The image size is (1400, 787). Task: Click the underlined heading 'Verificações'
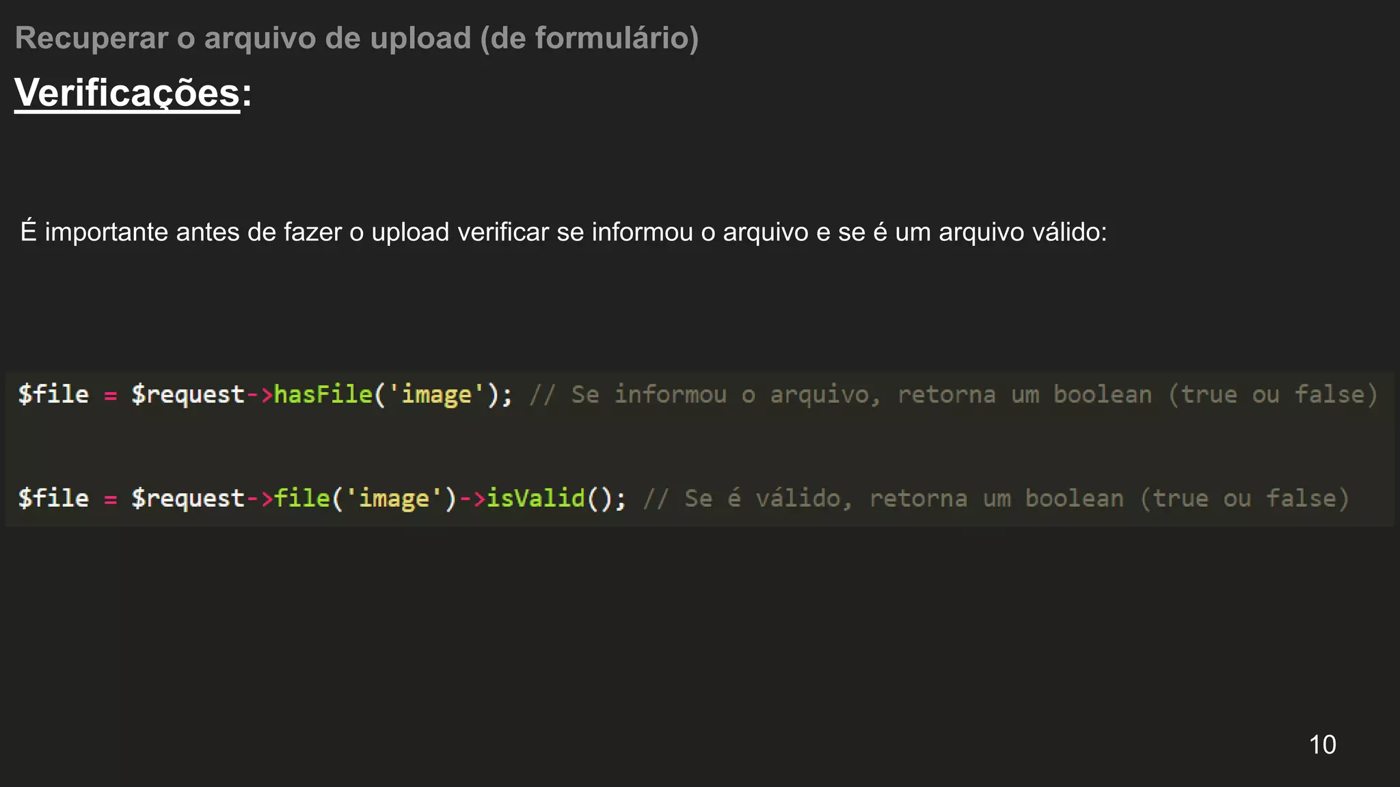pyautogui.click(x=127, y=93)
